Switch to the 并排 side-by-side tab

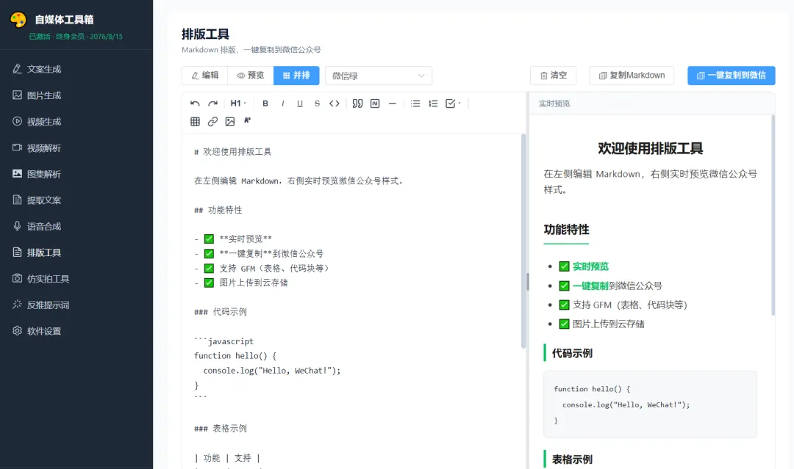pos(296,76)
